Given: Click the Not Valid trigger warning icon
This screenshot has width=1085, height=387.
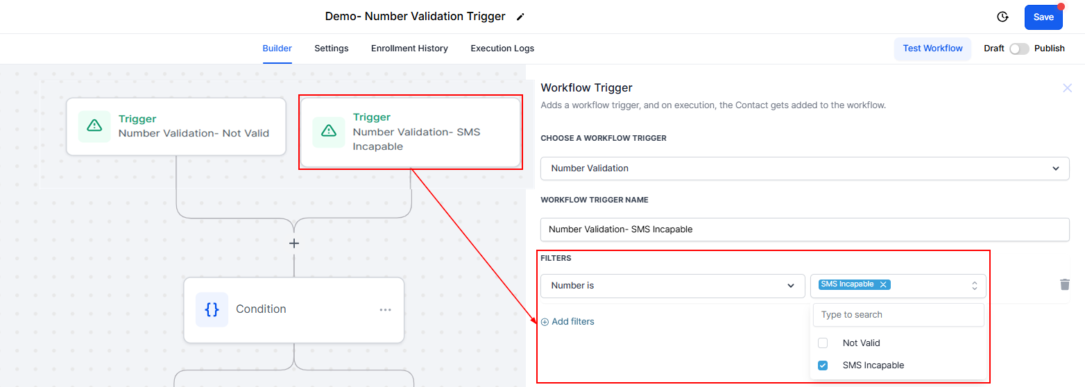Looking at the screenshot, I should pos(94,126).
